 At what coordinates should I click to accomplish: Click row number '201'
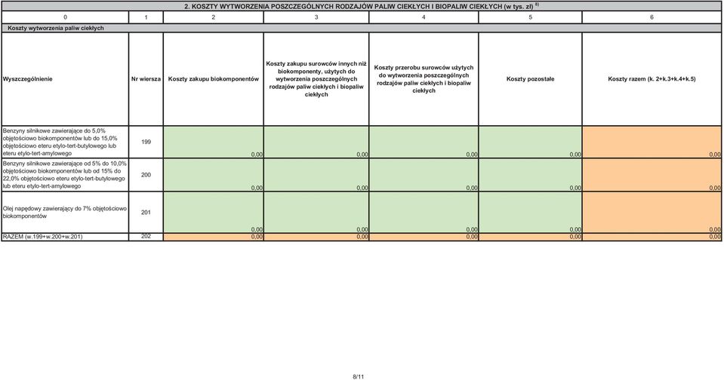(x=146, y=212)
